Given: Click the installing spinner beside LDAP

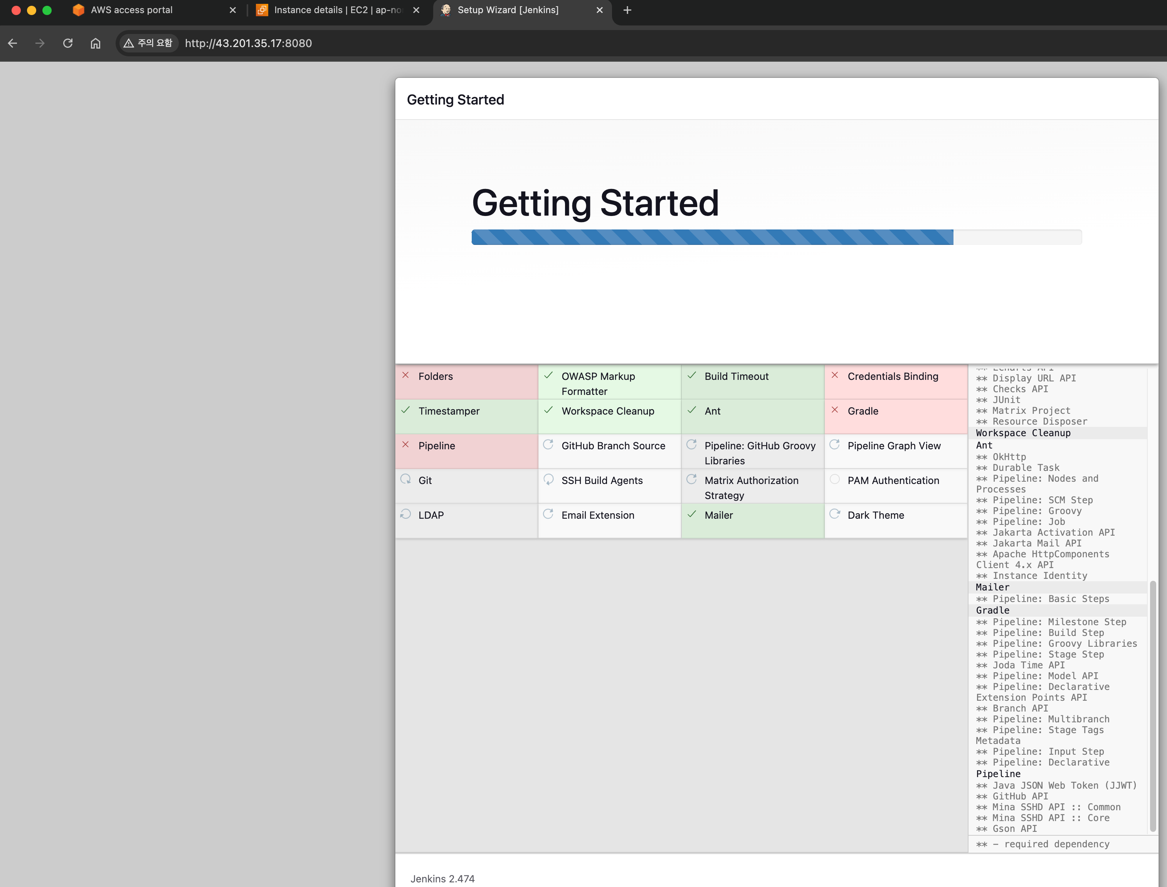Looking at the screenshot, I should (x=406, y=514).
